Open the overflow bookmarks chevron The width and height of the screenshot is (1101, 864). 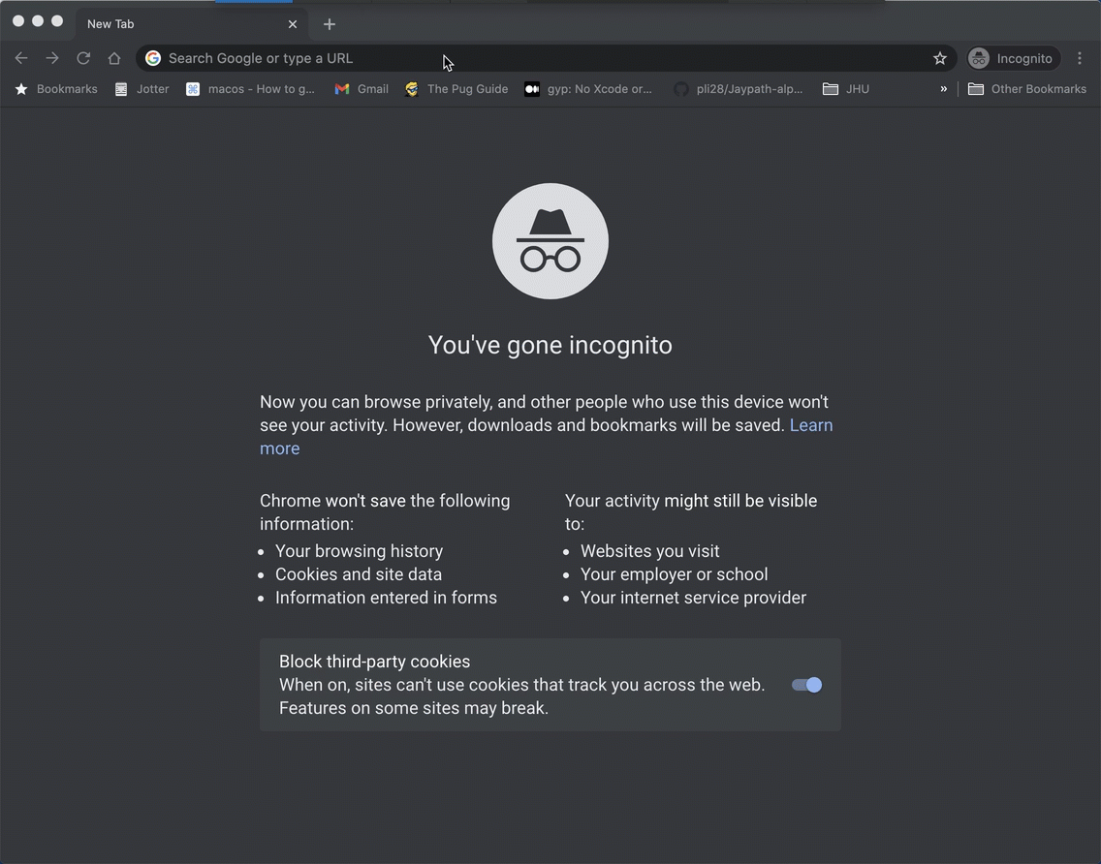click(942, 89)
